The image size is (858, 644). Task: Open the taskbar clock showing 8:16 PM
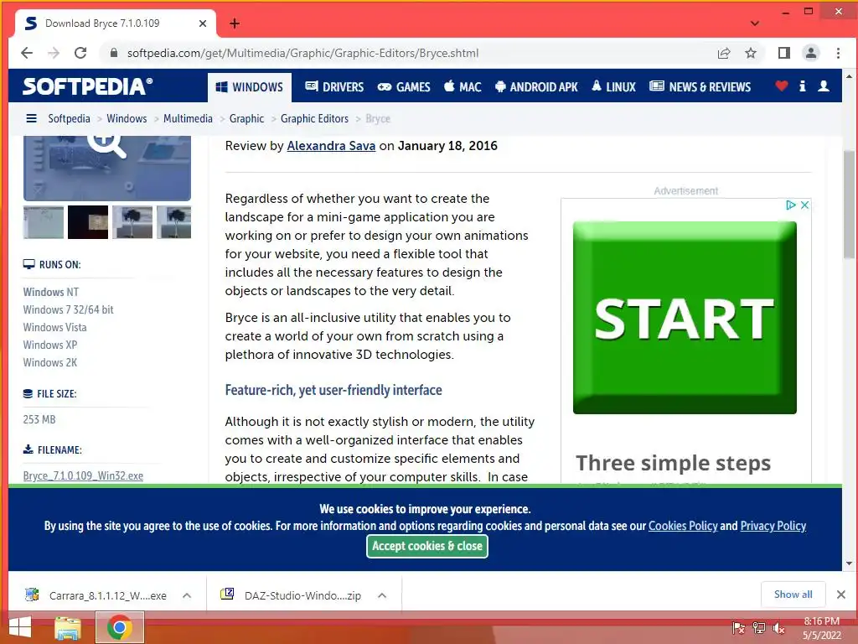(x=821, y=628)
